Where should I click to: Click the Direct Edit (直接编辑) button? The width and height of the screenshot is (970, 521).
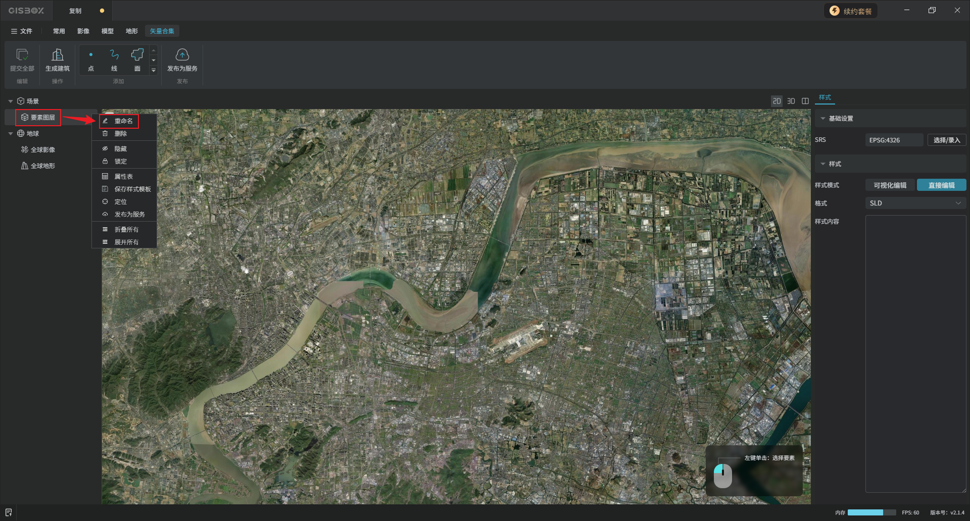coord(941,185)
